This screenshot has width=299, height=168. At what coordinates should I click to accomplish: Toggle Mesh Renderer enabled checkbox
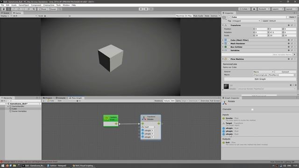click(228, 43)
